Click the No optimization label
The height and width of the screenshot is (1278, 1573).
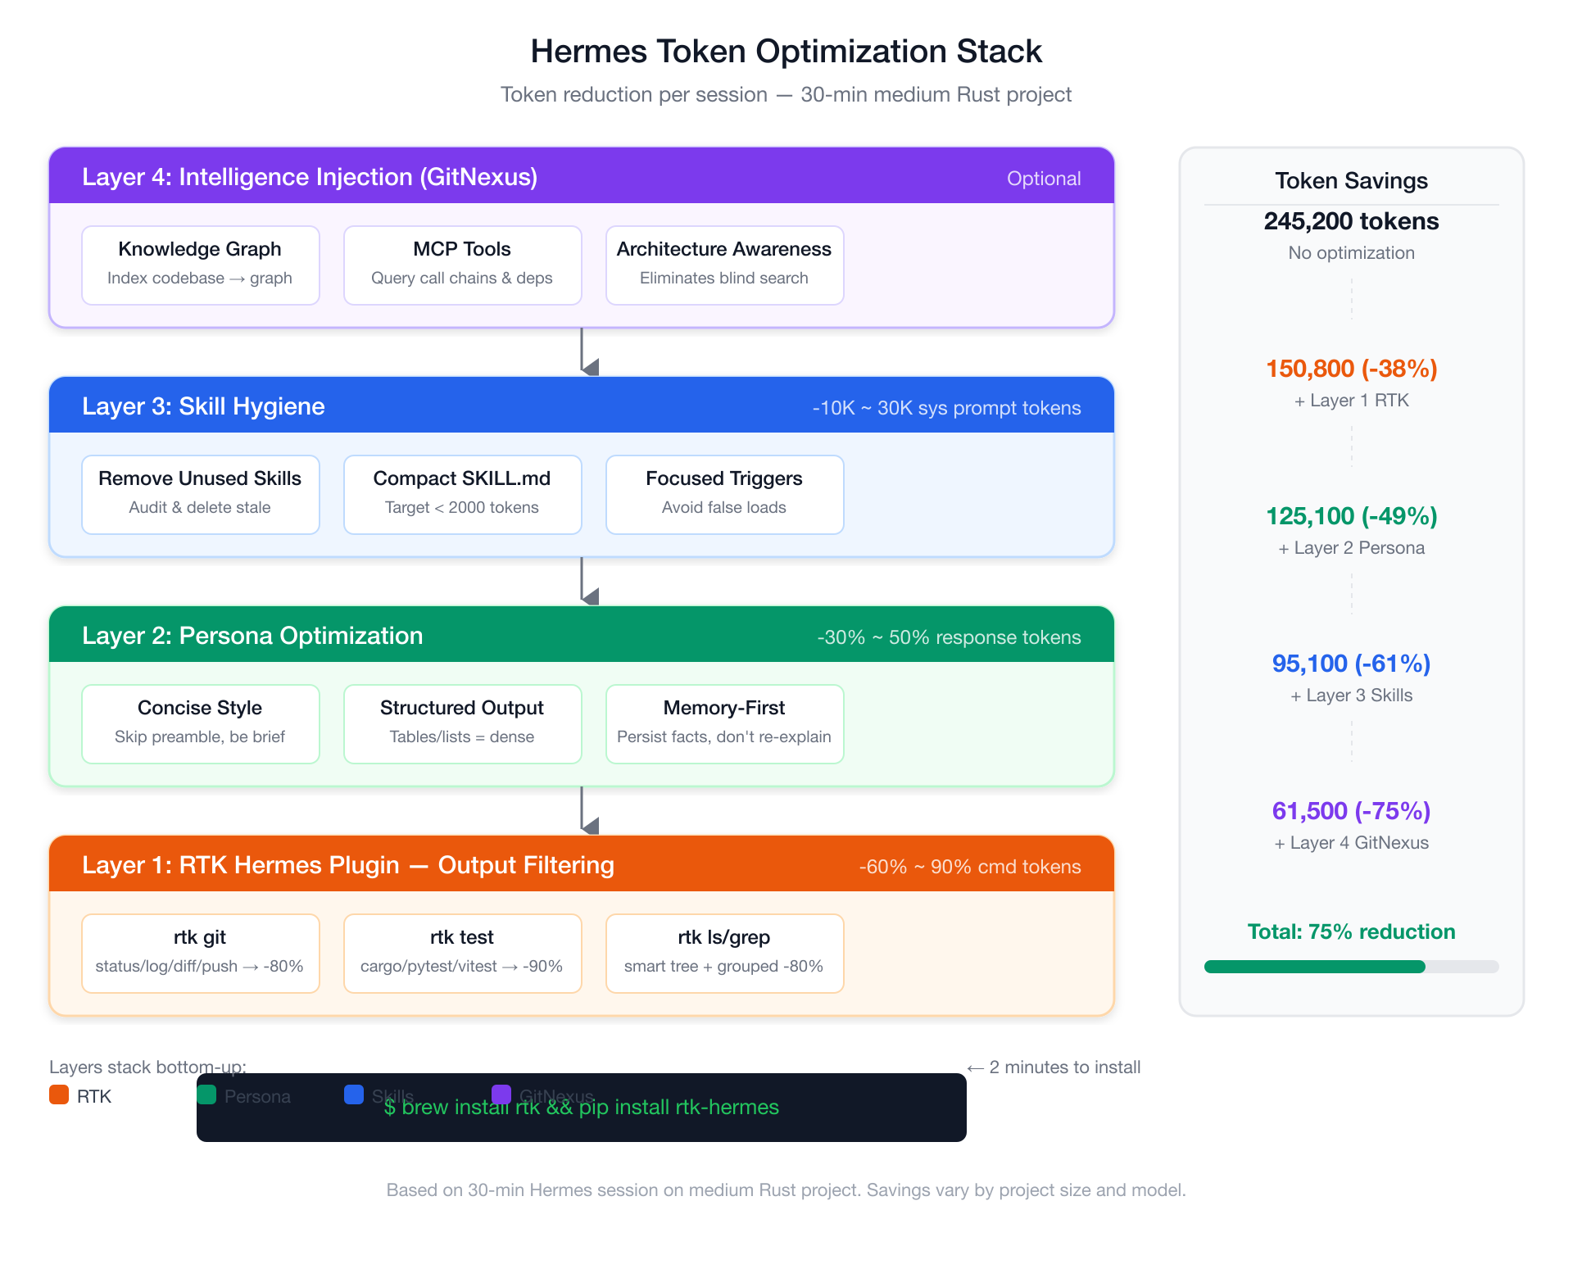1352,253
